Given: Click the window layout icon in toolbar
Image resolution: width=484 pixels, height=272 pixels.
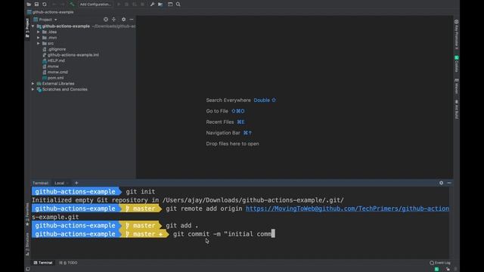Looking at the screenshot, I should click(x=170, y=5).
